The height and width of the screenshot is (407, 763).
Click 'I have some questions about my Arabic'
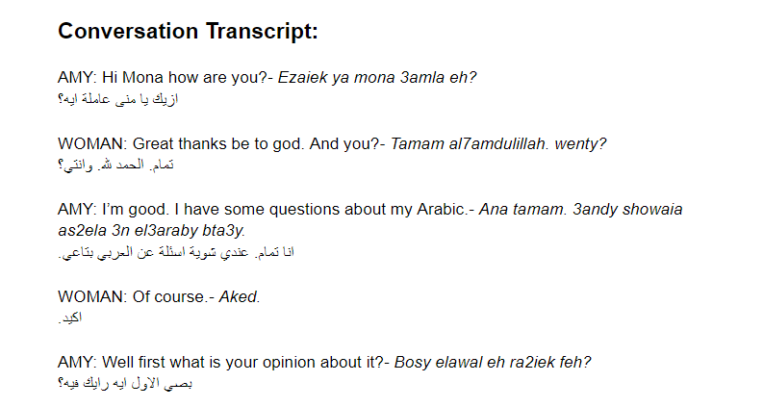(319, 210)
